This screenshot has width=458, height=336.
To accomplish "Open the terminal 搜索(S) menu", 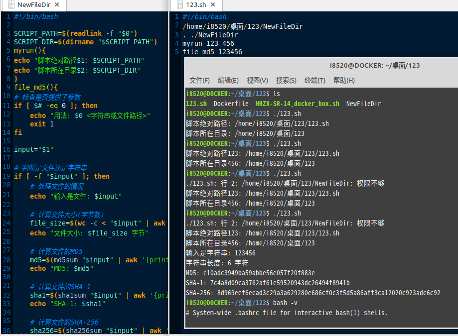I will pyautogui.click(x=286, y=80).
